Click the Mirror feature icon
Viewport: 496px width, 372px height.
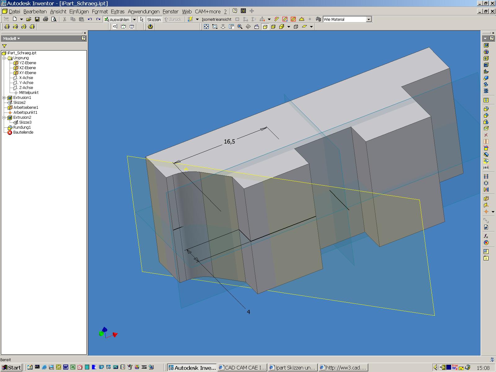pos(486,190)
